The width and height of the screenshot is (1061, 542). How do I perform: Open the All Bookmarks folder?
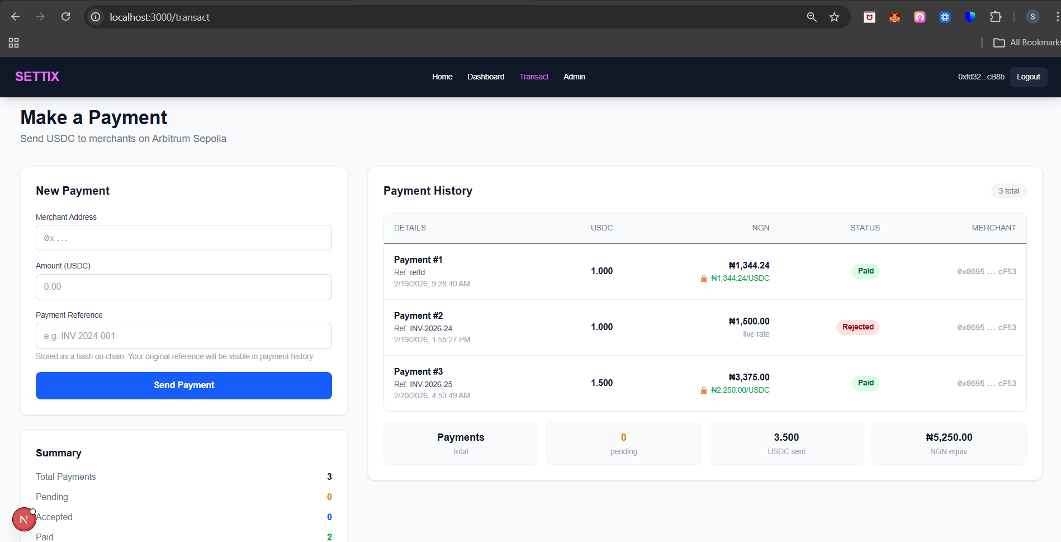[1027, 43]
